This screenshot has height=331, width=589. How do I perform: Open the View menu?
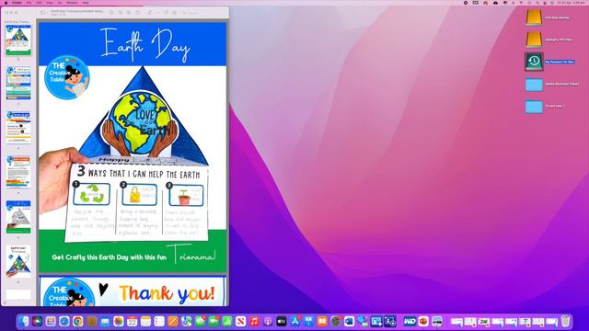[x=49, y=3]
